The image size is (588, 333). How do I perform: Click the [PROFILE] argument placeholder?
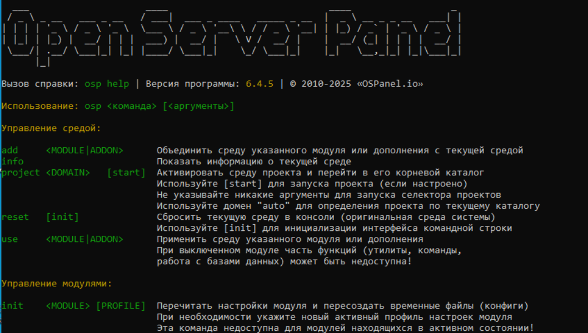121,306
